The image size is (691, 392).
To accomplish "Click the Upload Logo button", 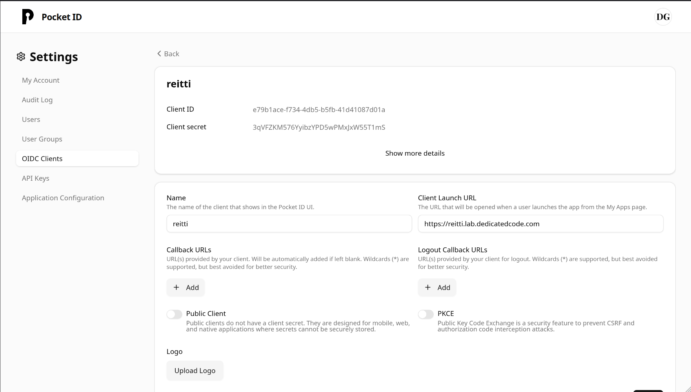I will coord(195,371).
